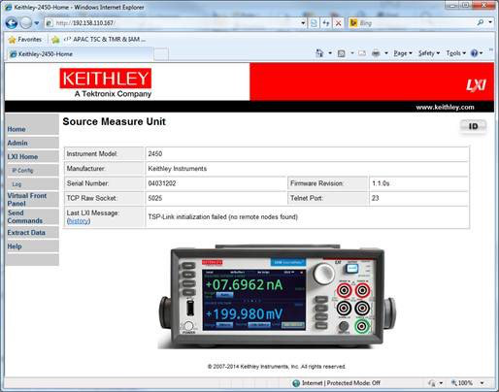The width and height of the screenshot is (499, 392).
Task: Click the search magnifier icon
Action: [x=481, y=22]
